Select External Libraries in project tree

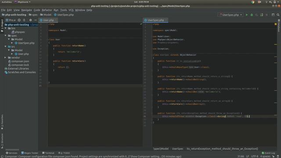click(x=17, y=68)
